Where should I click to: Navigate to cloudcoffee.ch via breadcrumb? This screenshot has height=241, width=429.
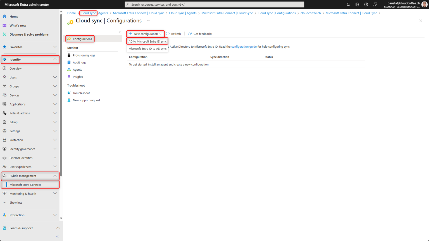[x=311, y=13]
